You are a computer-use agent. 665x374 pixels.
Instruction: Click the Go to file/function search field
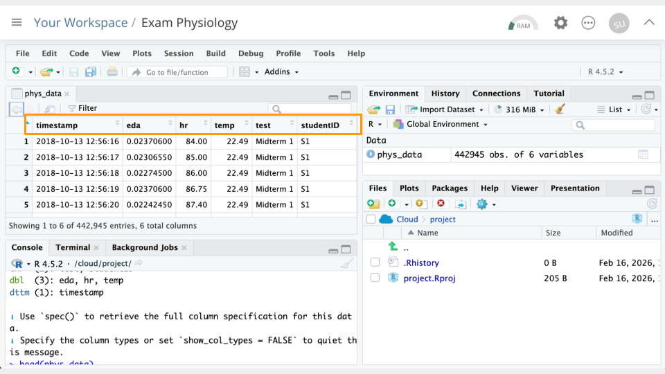pyautogui.click(x=179, y=72)
